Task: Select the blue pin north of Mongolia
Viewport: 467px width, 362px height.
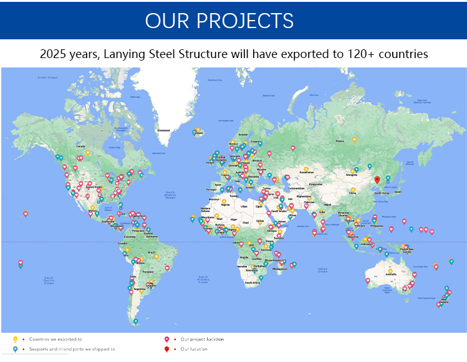Action: point(370,166)
